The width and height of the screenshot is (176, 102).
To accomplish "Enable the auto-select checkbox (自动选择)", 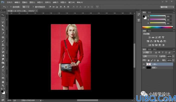I will point(11,7).
